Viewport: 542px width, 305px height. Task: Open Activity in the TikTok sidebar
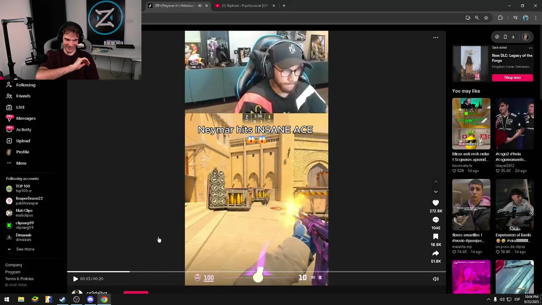point(24,130)
